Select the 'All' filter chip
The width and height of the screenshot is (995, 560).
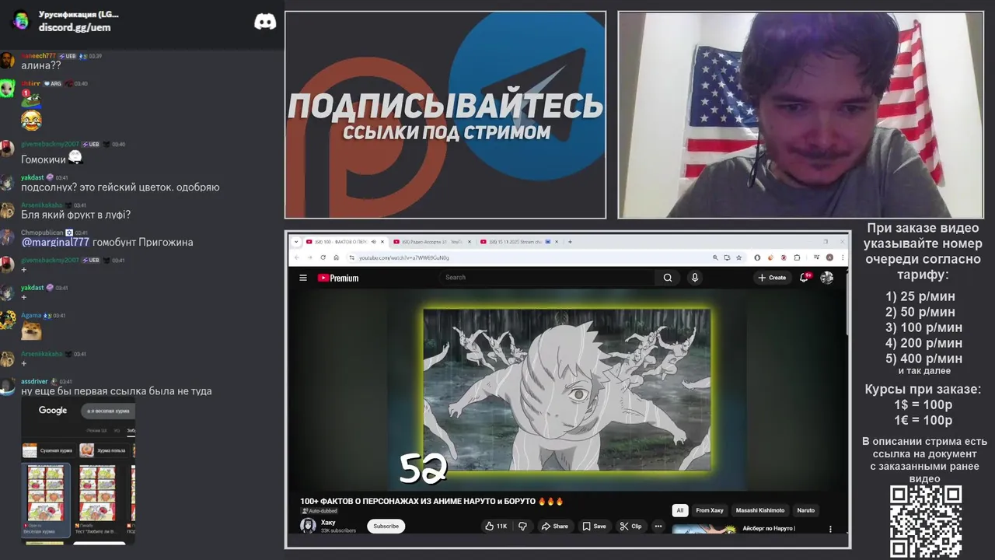pyautogui.click(x=680, y=510)
